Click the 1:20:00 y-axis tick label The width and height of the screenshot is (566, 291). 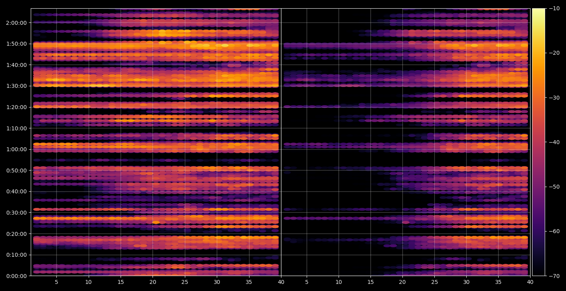click(16, 107)
